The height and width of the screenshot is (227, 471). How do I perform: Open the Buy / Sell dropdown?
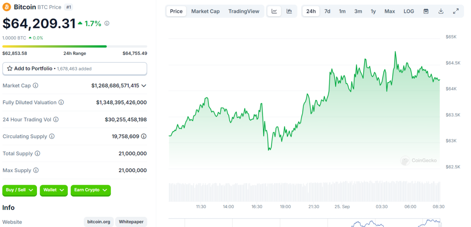[x=20, y=190]
